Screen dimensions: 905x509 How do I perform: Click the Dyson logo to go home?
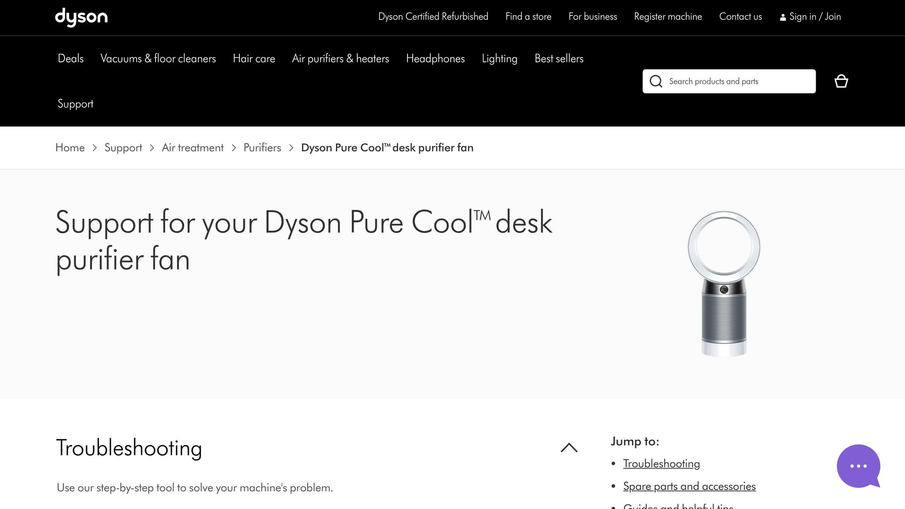tap(81, 18)
